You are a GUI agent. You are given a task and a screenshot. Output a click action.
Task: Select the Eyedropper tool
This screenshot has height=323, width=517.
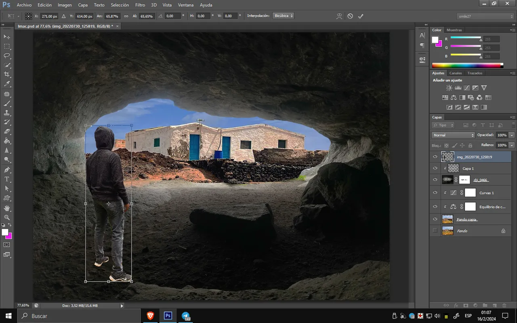point(7,84)
